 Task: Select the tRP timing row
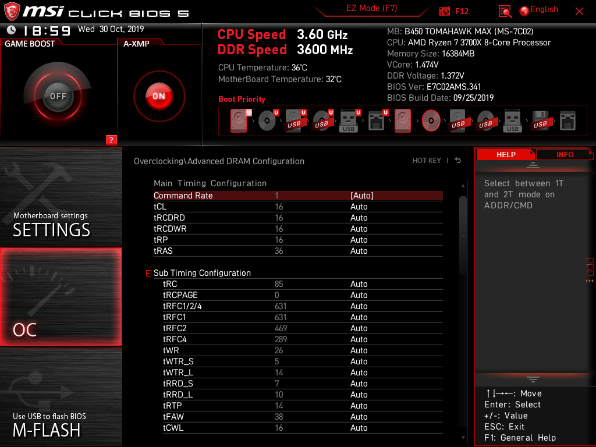[298, 240]
